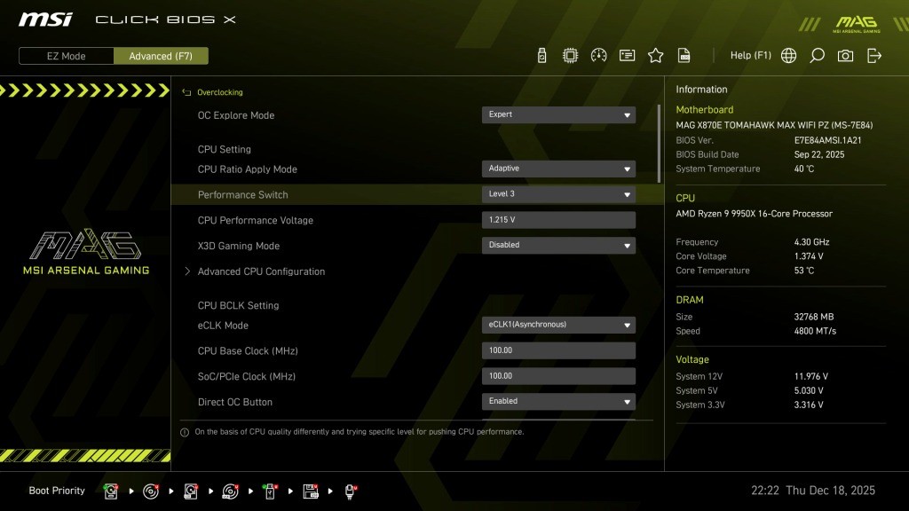909x511 pixels.
Task: Select the Advanced (F7) tab
Action: point(161,56)
